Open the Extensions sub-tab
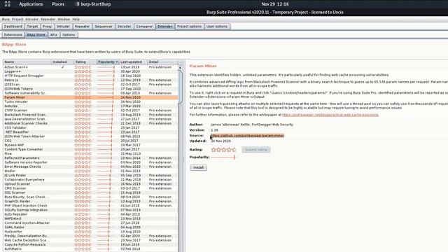This screenshot has height=252, width=448. point(13,35)
